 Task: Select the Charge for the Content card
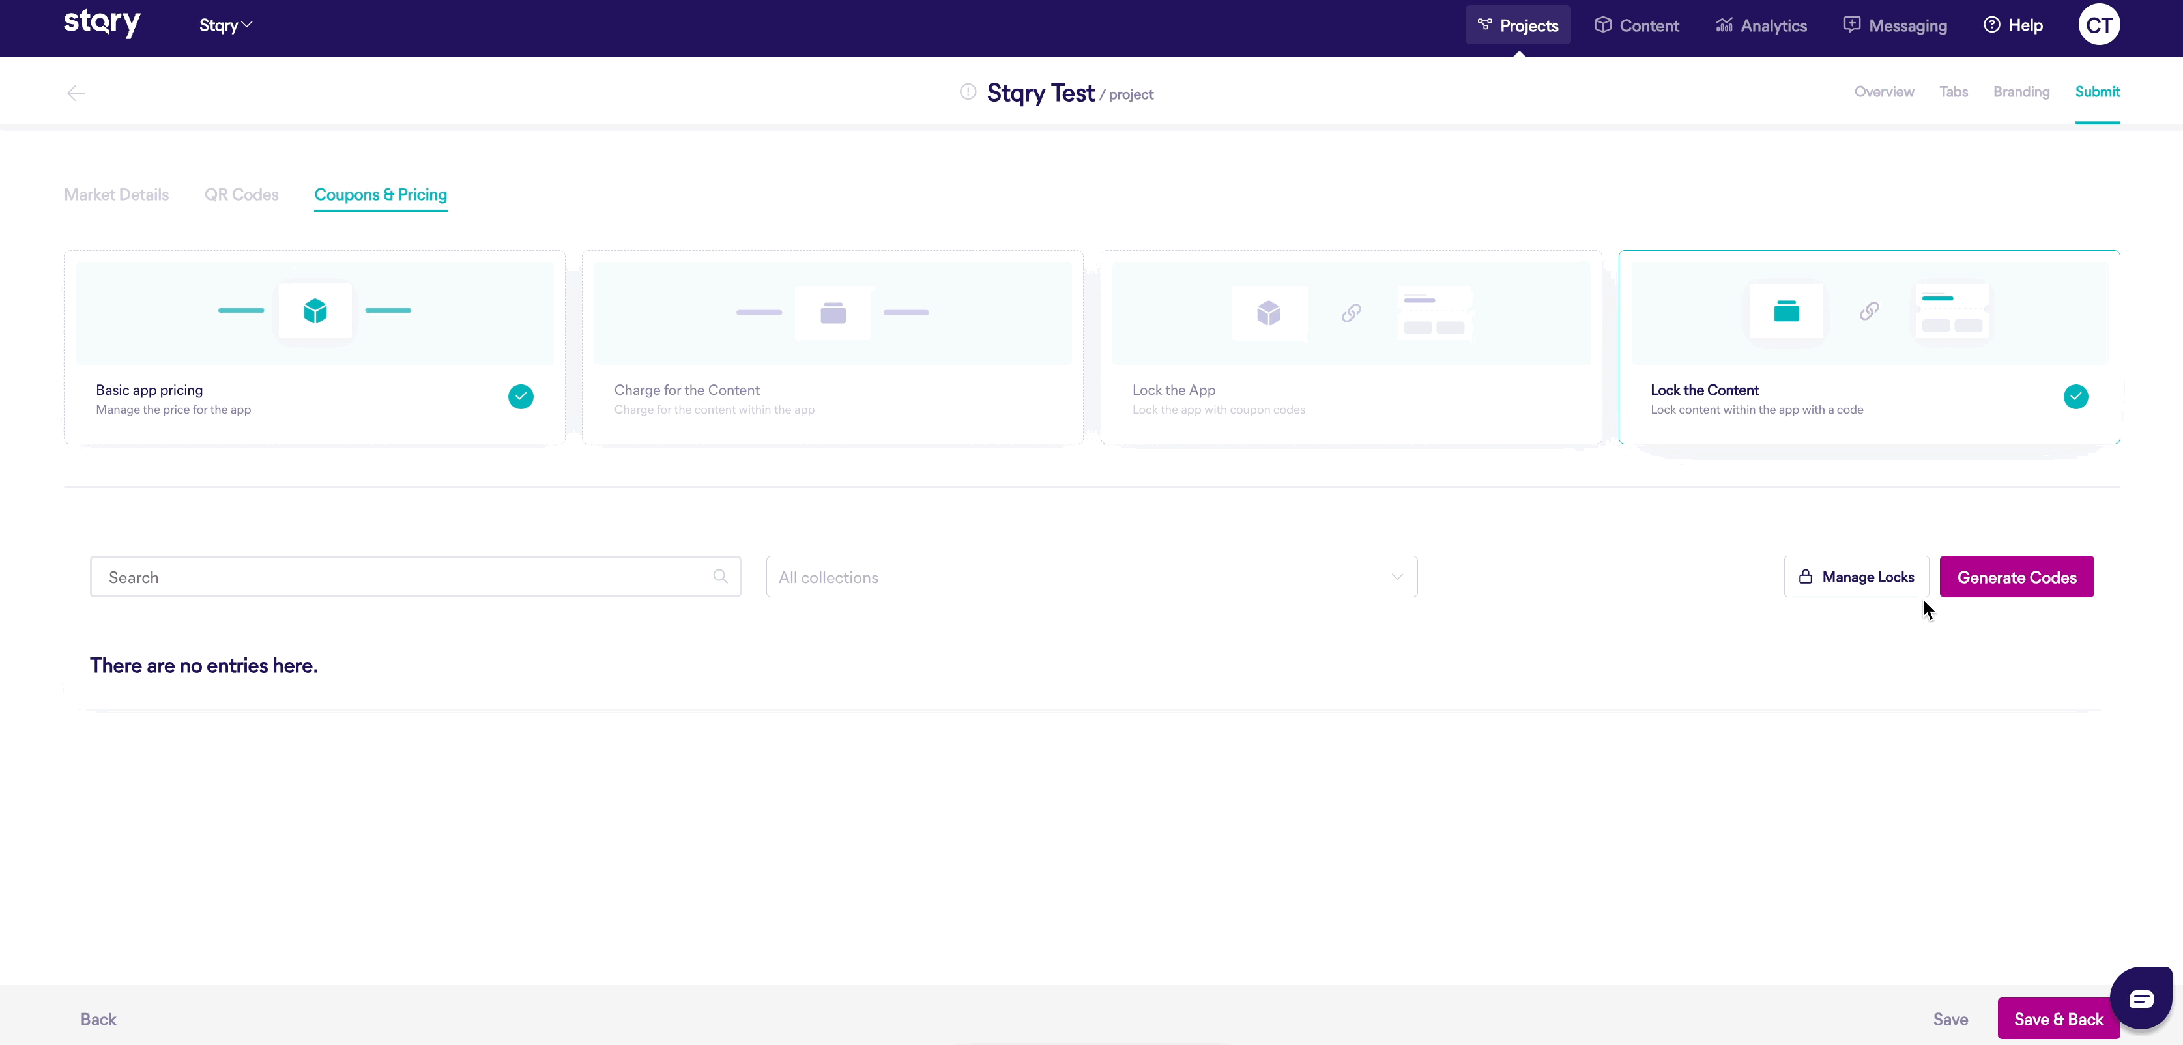(x=832, y=347)
